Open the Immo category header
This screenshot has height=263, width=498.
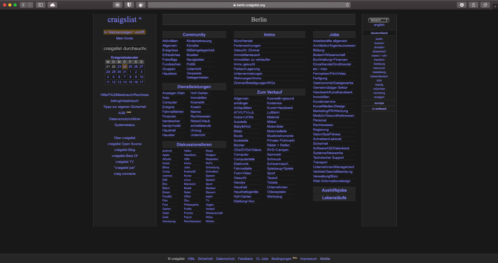click(x=269, y=34)
